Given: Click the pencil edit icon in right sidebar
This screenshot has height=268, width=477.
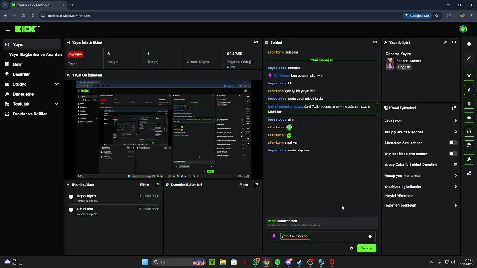Looking at the screenshot, I should tap(469, 58).
